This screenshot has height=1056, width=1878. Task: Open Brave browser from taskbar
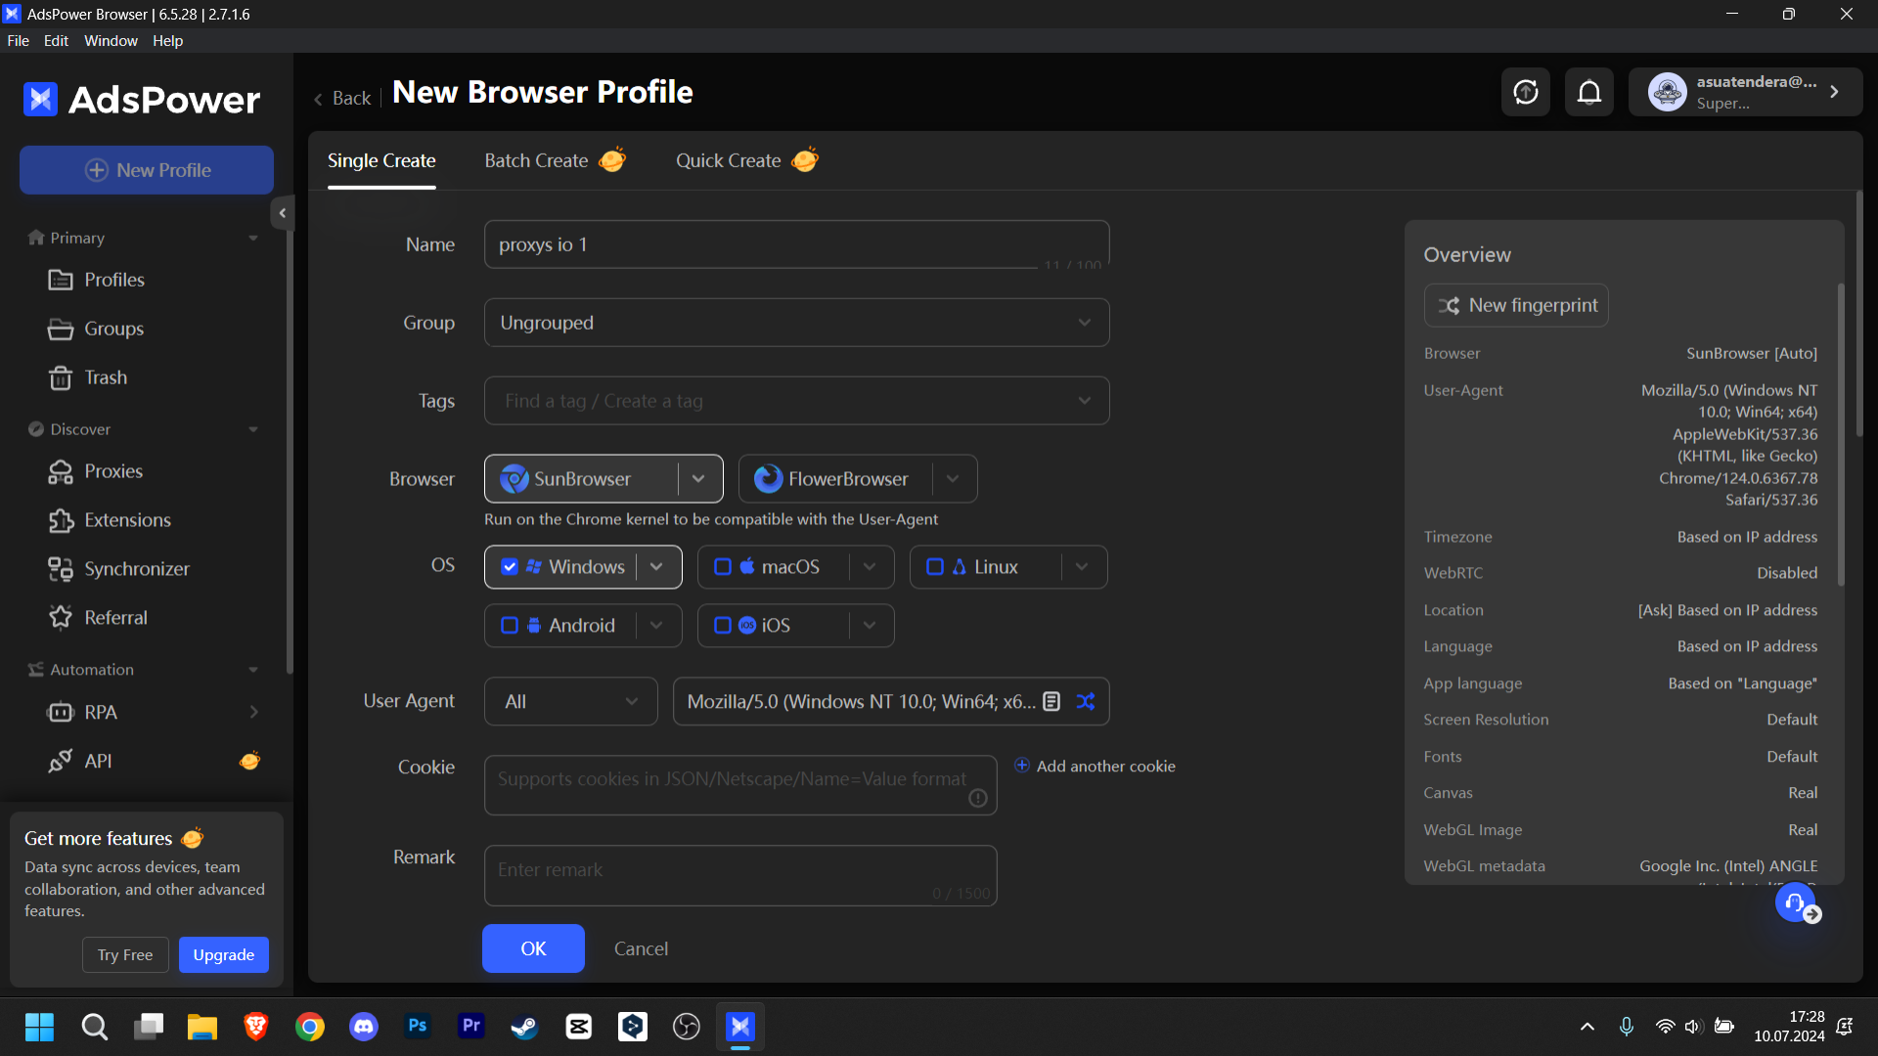tap(256, 1027)
